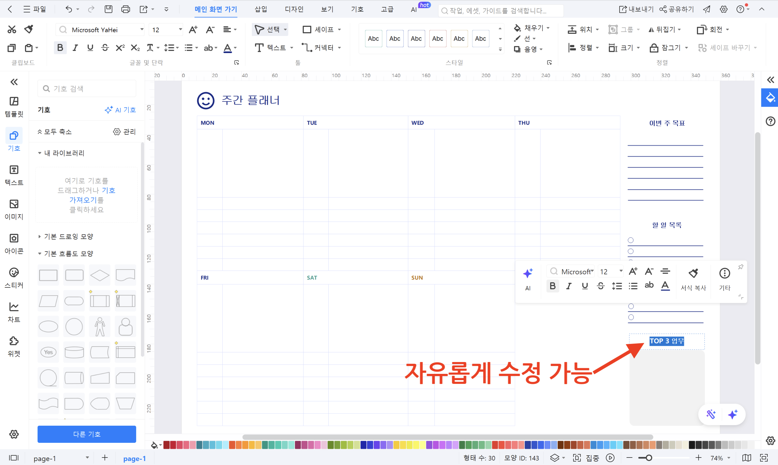778x465 pixels.
Task: Expand the 기본 드로잉 모양 section
Action: point(68,237)
